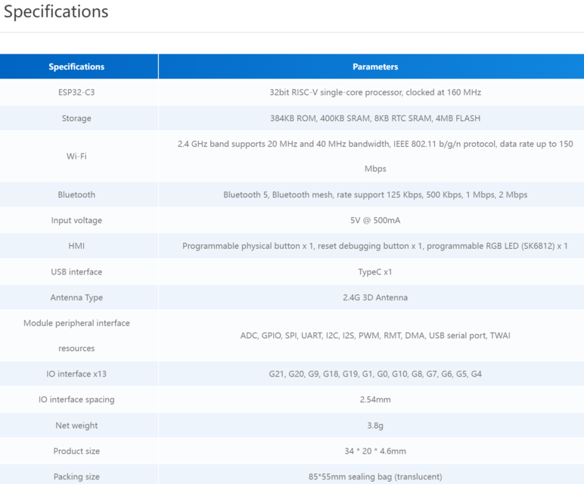Screen dimensions: 584x484
Task: Click the TypeC x1 value
Action: 374,271
